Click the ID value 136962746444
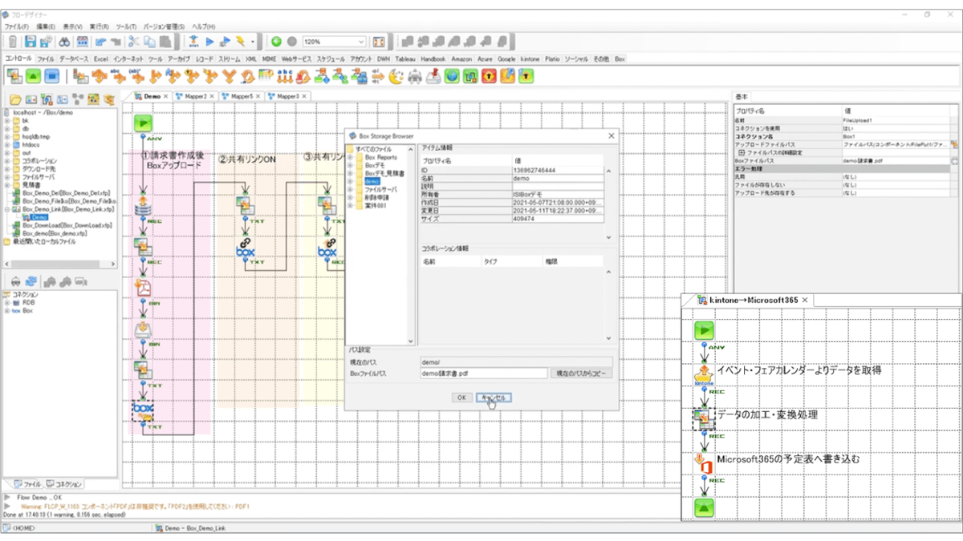Screen dimensions: 963x541 pyautogui.click(x=558, y=170)
